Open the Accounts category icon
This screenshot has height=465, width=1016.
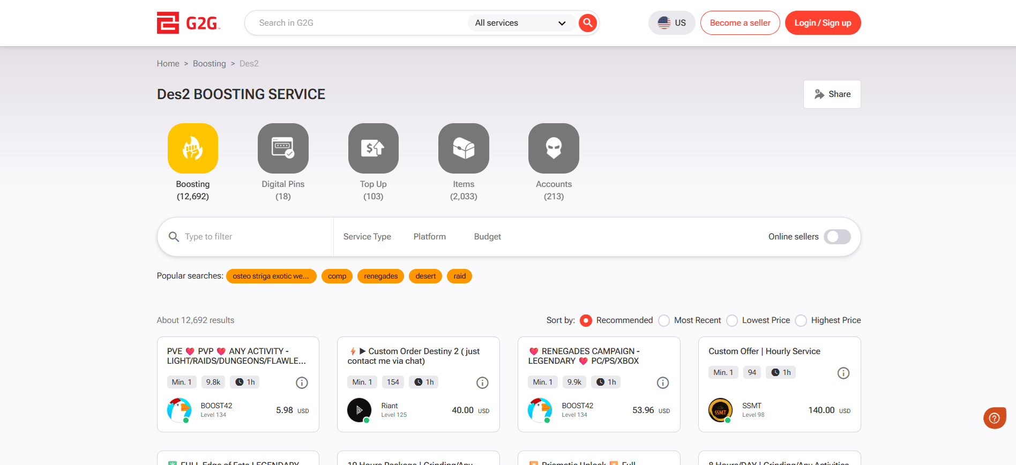coord(554,148)
